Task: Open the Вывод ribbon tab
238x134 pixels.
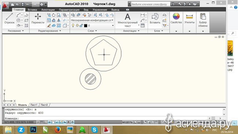Action: tap(115, 10)
